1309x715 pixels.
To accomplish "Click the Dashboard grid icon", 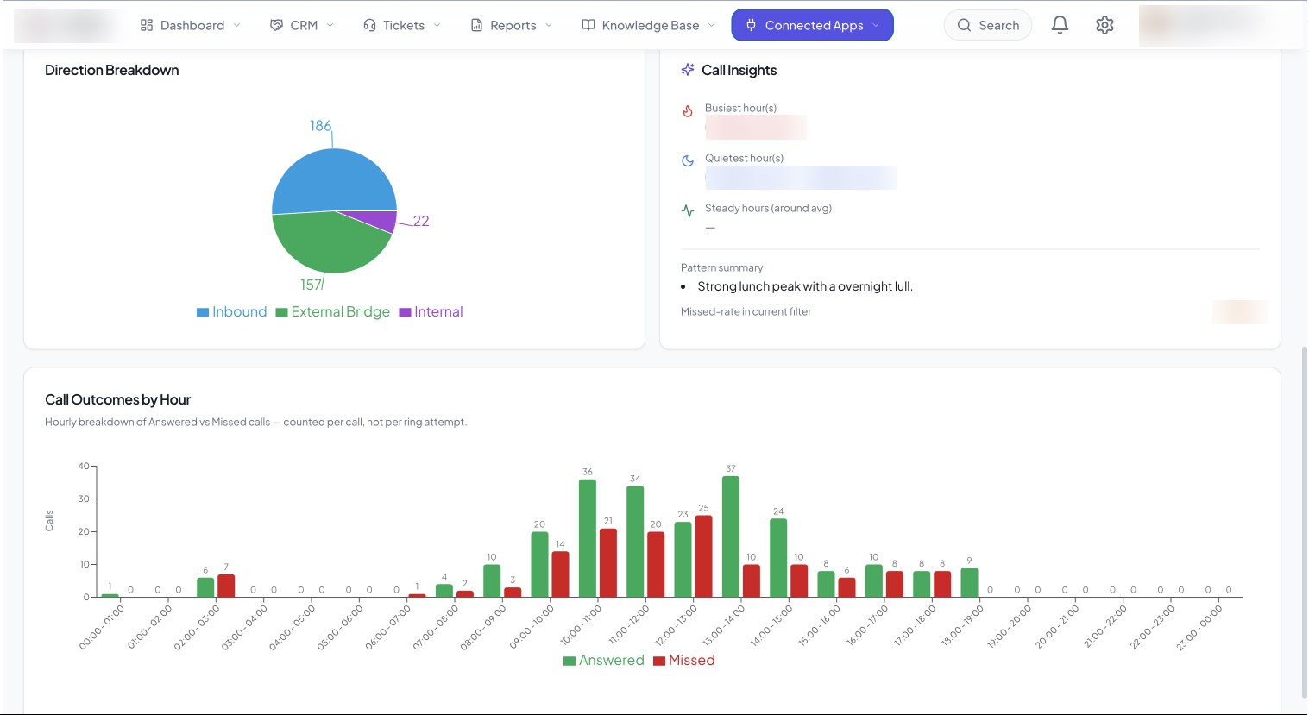I will pos(147,25).
